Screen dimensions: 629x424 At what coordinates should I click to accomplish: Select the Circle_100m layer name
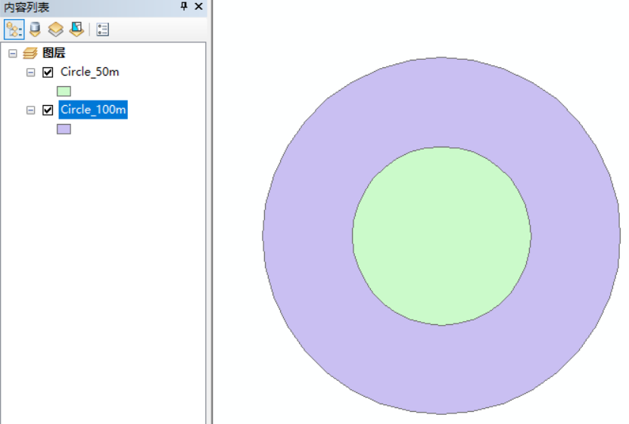click(93, 110)
